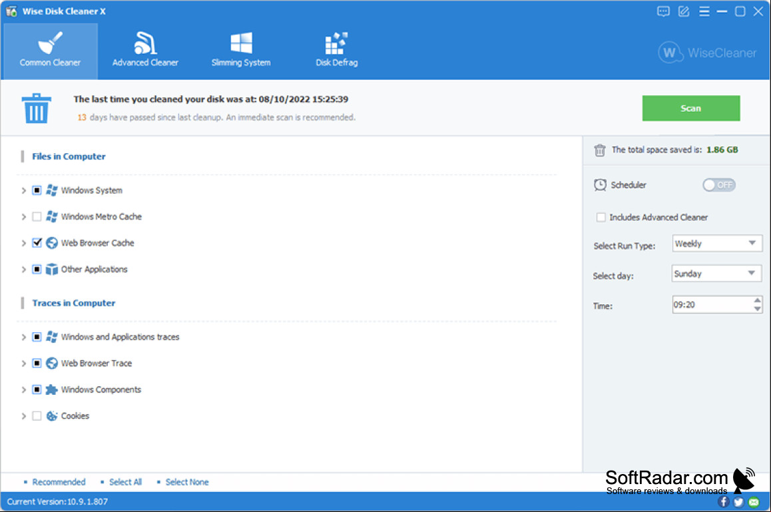
Task: Click the Windows Components puzzle icon
Action: 52,389
